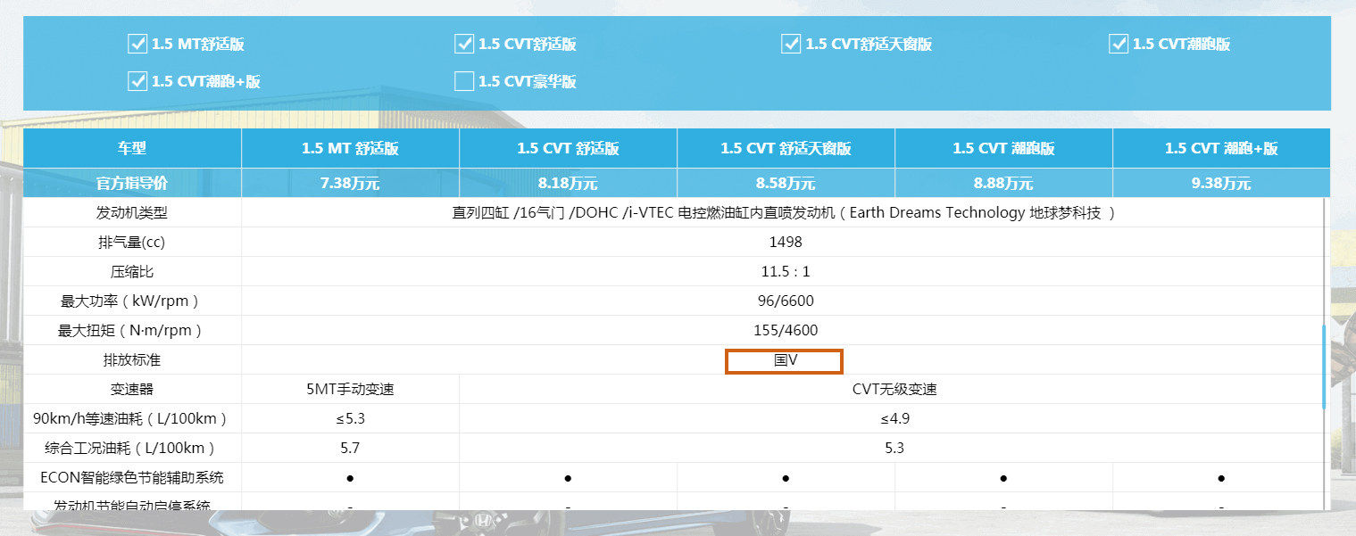The width and height of the screenshot is (1356, 536).
Task: Enable the 1.5 CVT豪华版 checkbox
Action: click(464, 81)
